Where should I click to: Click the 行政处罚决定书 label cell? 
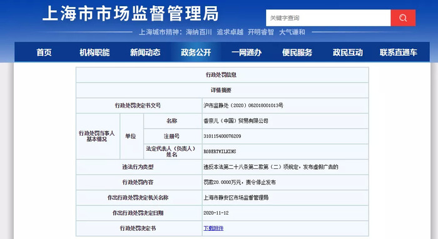[139, 228]
